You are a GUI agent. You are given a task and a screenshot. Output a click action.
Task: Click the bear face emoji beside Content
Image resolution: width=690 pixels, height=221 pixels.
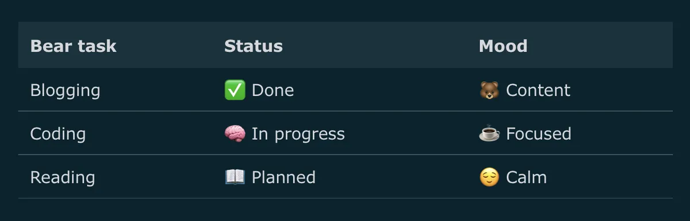tap(489, 90)
